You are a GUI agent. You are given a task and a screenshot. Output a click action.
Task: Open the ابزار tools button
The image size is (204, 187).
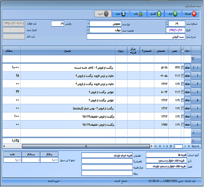click(x=173, y=14)
